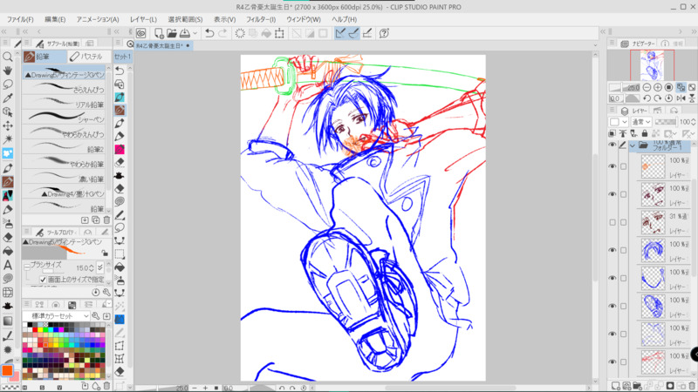The image size is (698, 392).
Task: Tick the selection checkbox beside the 31% layer
Action: point(623,222)
